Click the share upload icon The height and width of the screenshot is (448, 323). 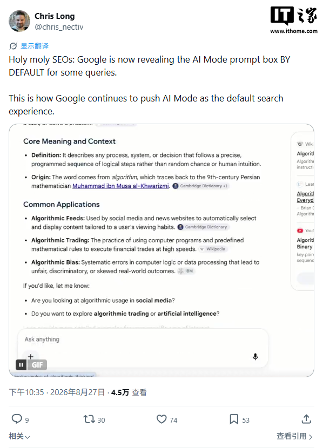coord(306,419)
